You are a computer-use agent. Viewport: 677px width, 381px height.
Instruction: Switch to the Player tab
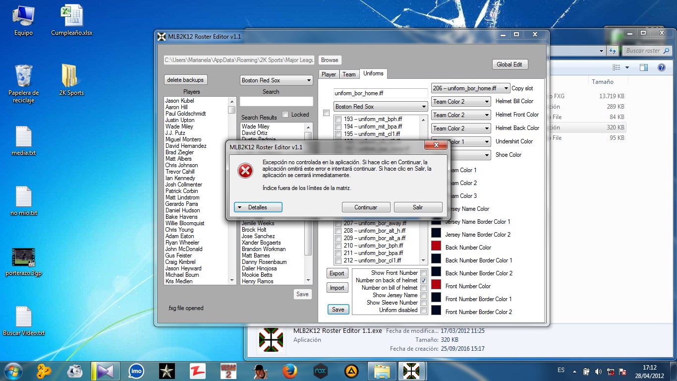point(329,74)
